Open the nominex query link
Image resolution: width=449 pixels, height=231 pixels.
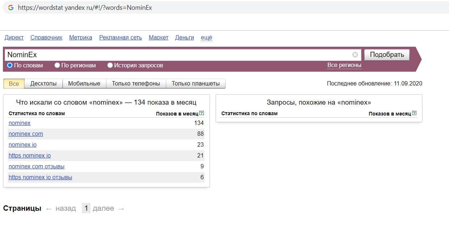[x=20, y=123]
